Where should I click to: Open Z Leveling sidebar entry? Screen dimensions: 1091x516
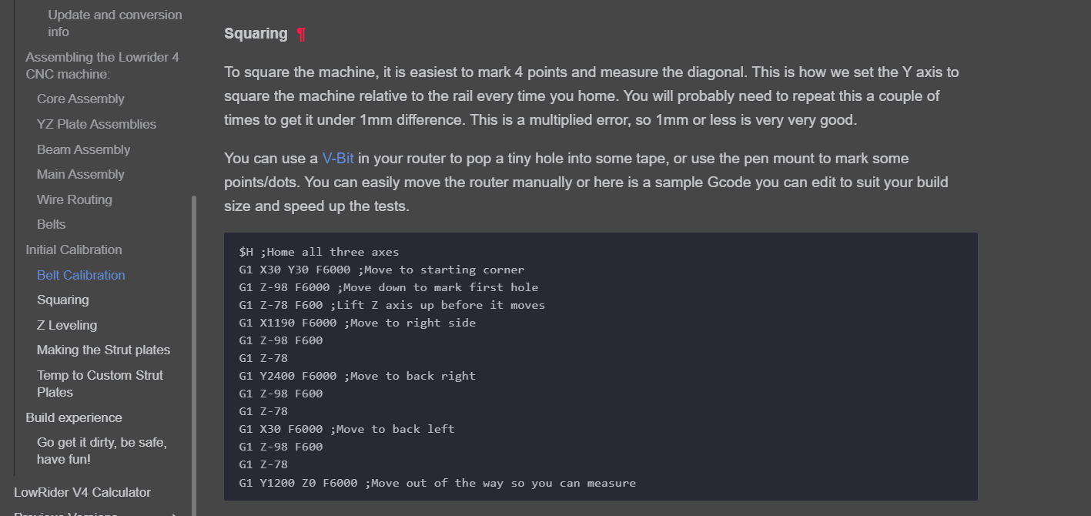[x=67, y=325]
